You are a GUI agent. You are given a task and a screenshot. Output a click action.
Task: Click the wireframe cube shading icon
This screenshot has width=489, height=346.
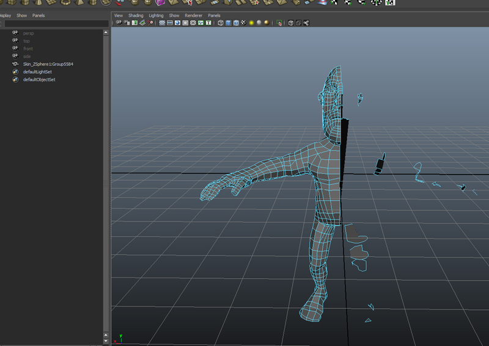point(221,23)
